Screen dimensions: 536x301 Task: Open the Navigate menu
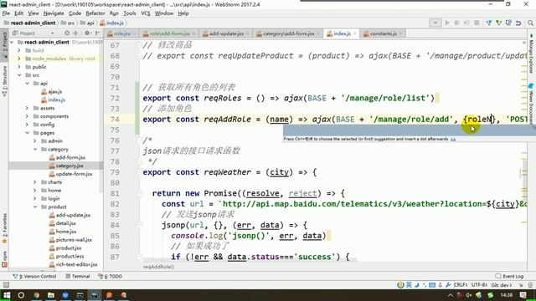point(54,13)
